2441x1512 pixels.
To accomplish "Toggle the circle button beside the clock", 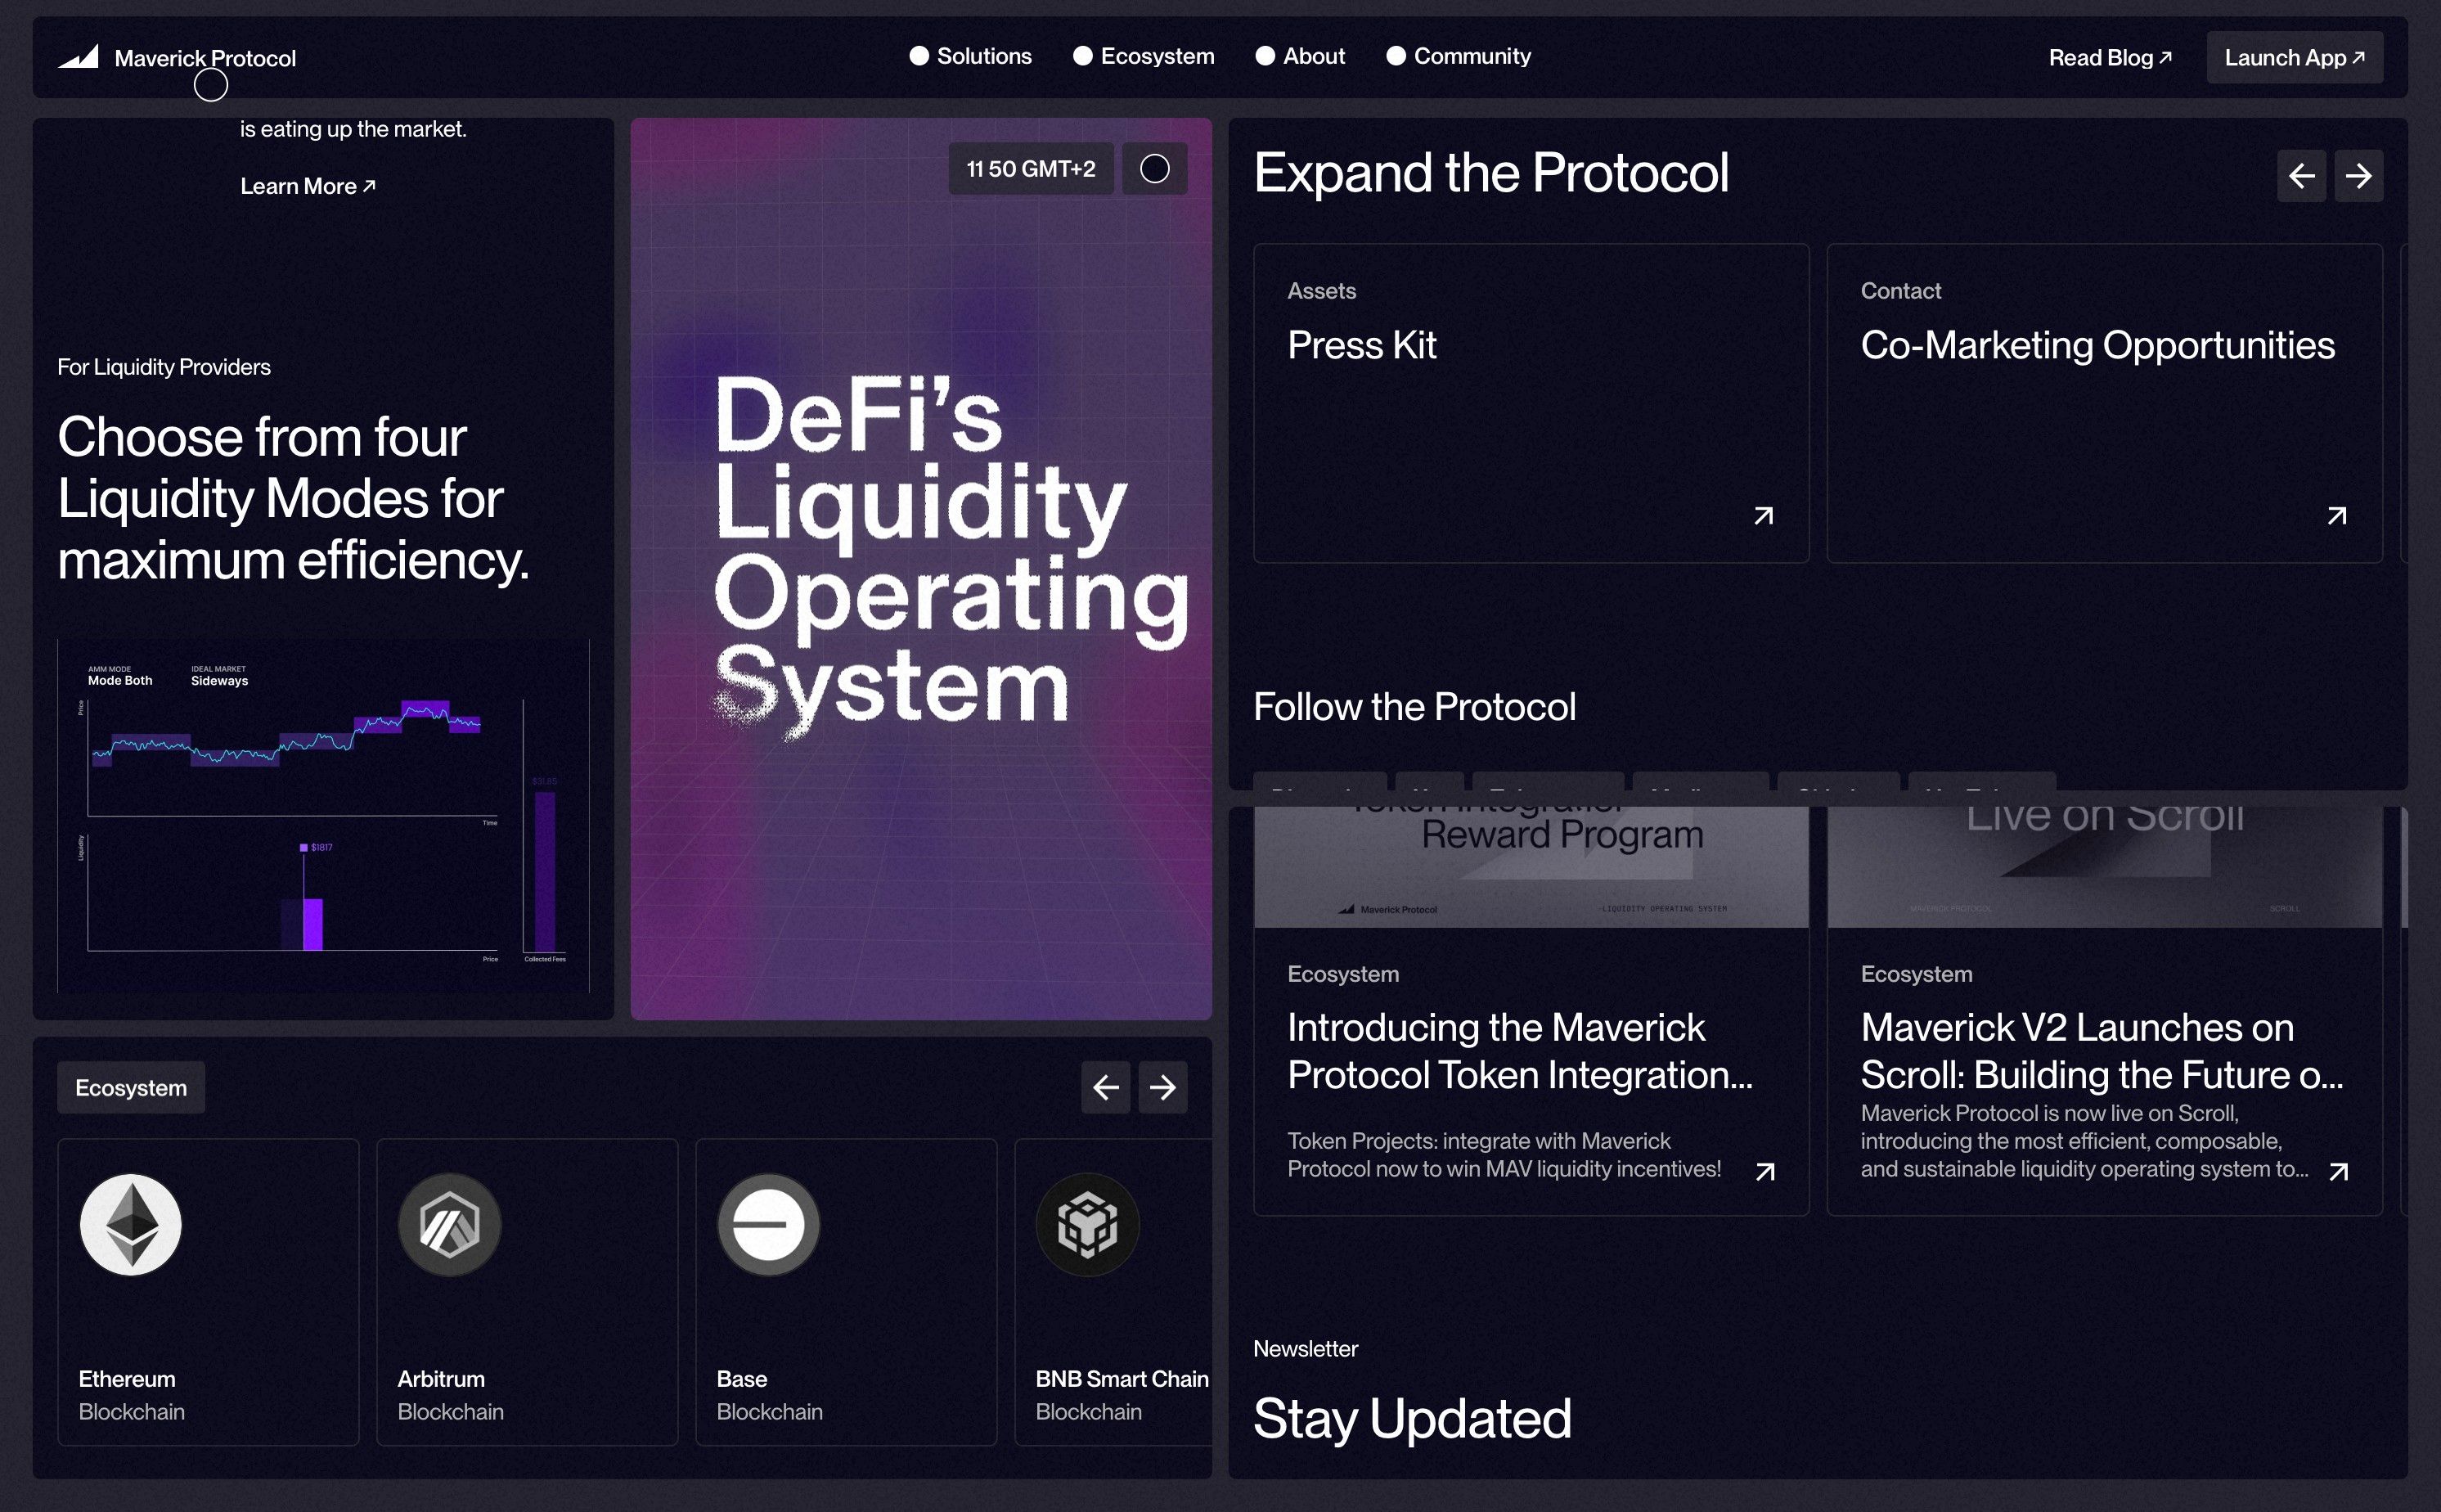I will pyautogui.click(x=1154, y=169).
